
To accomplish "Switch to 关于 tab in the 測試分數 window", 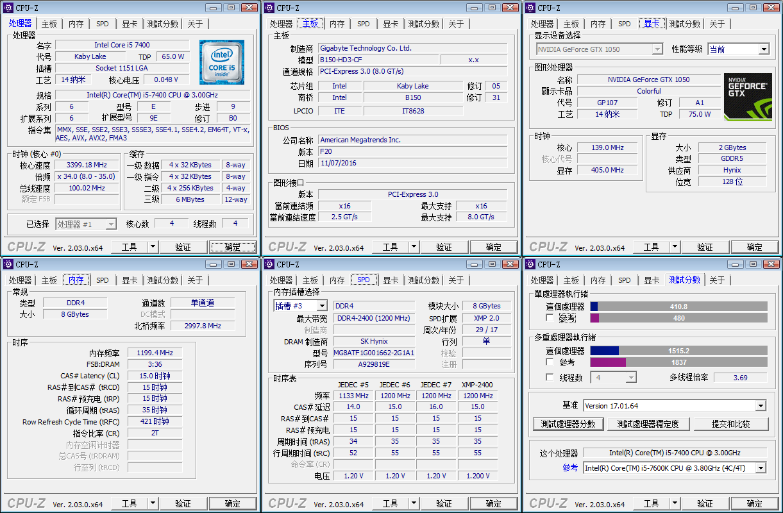I will [x=717, y=280].
